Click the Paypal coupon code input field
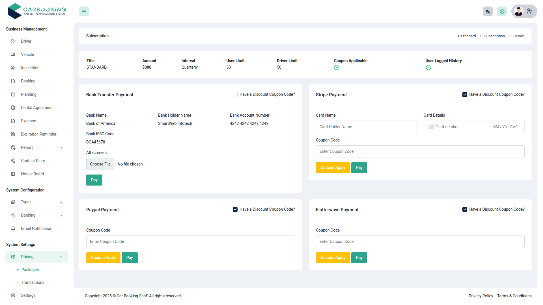Image resolution: width=543 pixels, height=305 pixels. 190,242
